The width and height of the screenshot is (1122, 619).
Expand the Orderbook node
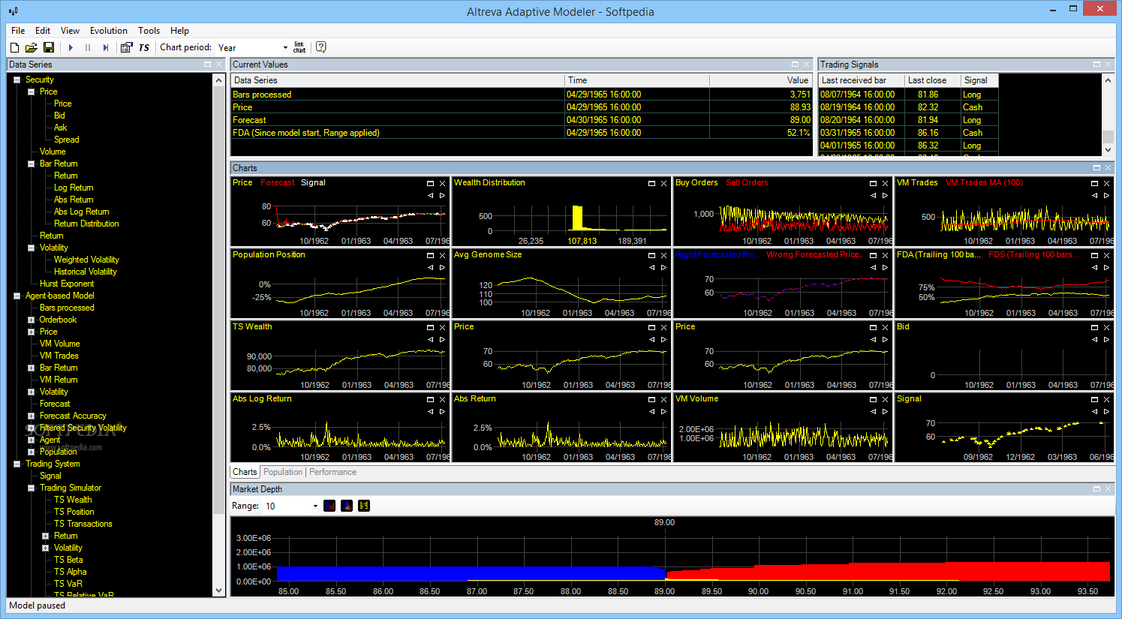31,320
